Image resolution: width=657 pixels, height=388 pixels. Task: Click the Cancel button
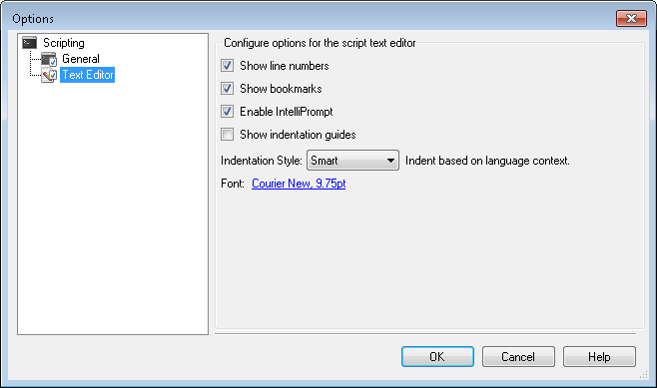tap(518, 357)
